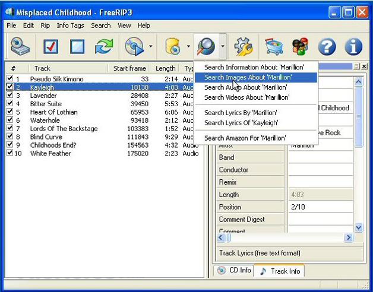373x292 pixels.
Task: Click the info panel horizontal scroll left arrow
Action: pos(221,237)
